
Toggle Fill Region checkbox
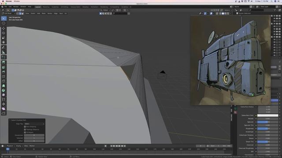(x=25, y=133)
